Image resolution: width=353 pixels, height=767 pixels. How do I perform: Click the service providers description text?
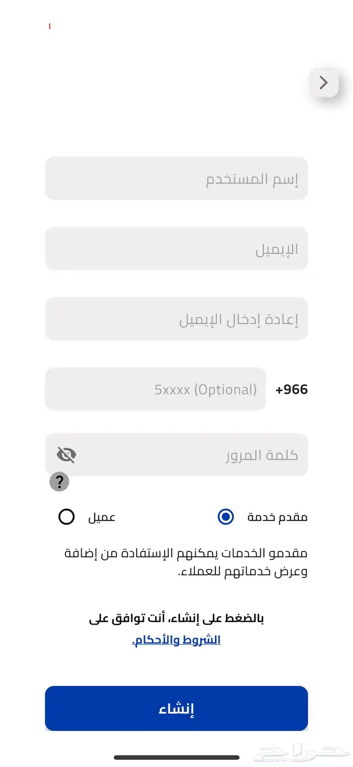186,562
